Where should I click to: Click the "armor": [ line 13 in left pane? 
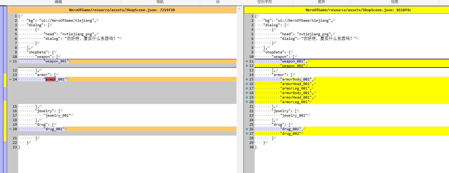[127, 75]
